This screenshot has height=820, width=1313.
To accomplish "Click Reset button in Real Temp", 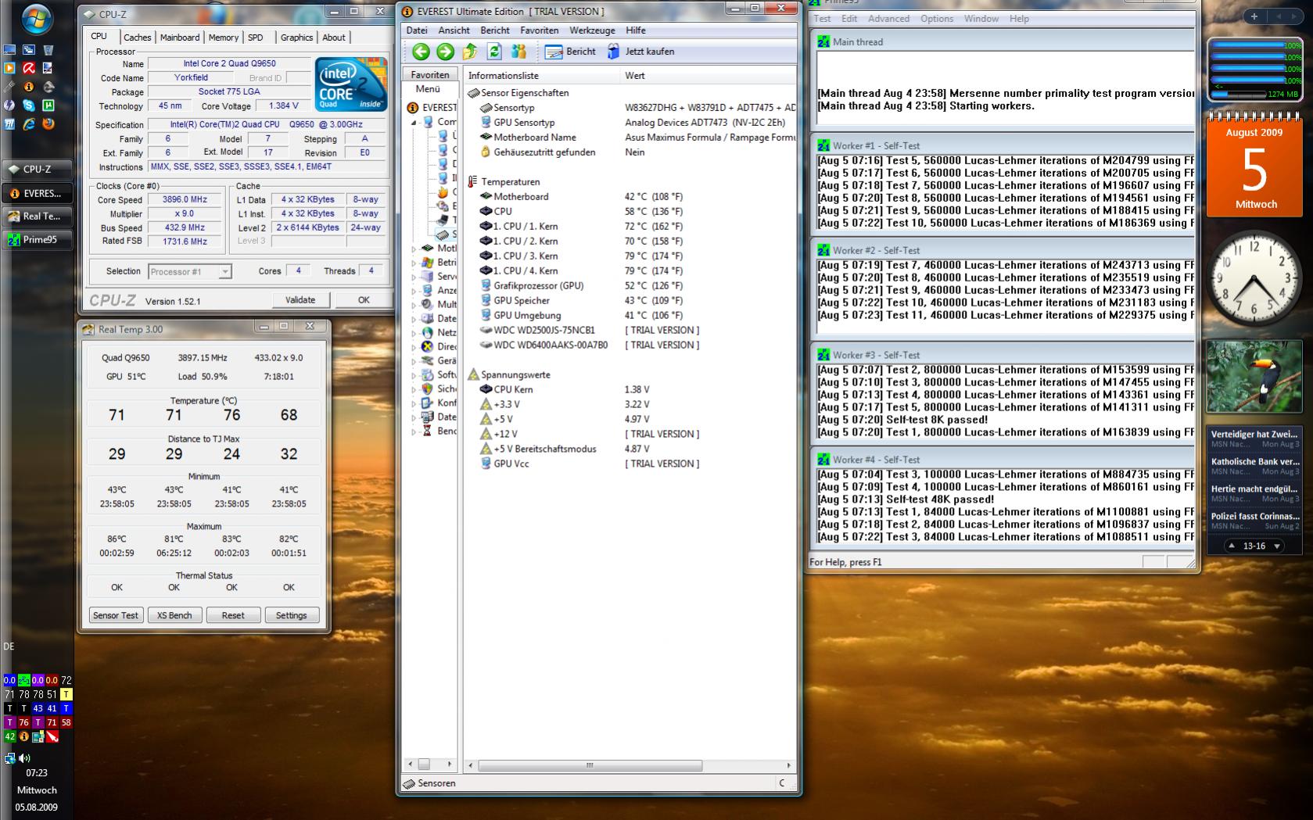I will (233, 615).
